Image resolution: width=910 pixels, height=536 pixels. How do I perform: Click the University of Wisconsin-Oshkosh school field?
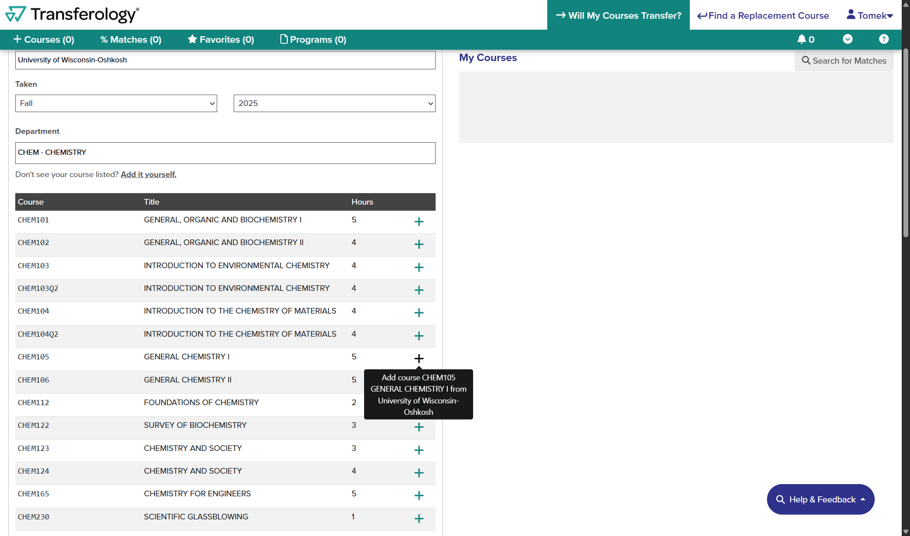click(x=225, y=60)
